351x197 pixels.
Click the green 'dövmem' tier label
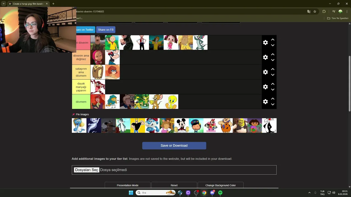[81, 102]
